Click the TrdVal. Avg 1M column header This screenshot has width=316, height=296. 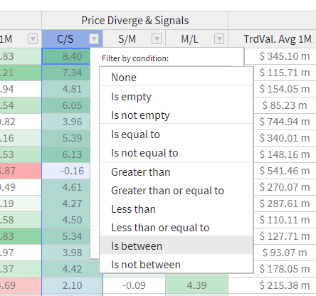pyautogui.click(x=273, y=39)
